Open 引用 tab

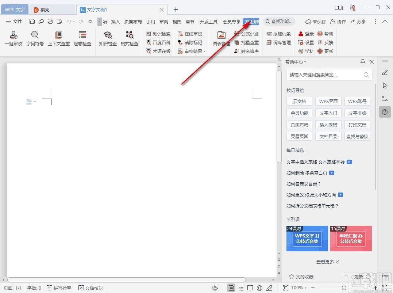[150, 22]
